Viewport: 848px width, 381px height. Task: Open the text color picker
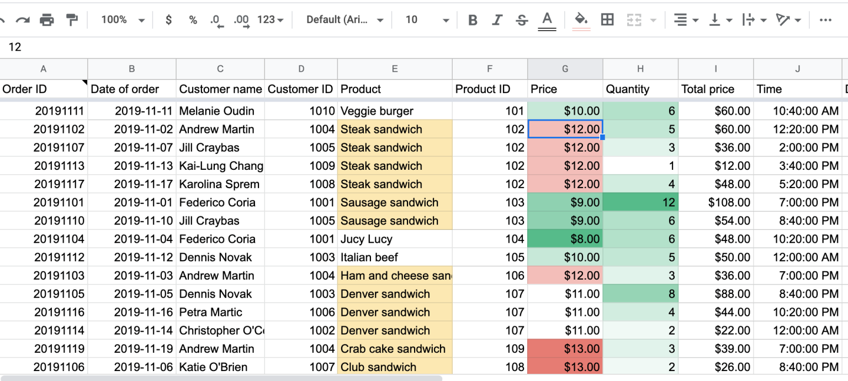coord(547,19)
